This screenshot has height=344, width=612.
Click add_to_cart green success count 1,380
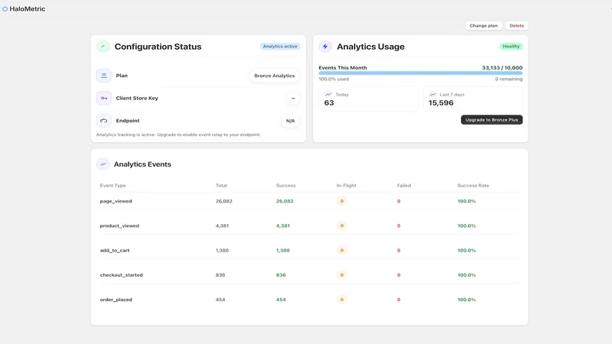point(283,251)
